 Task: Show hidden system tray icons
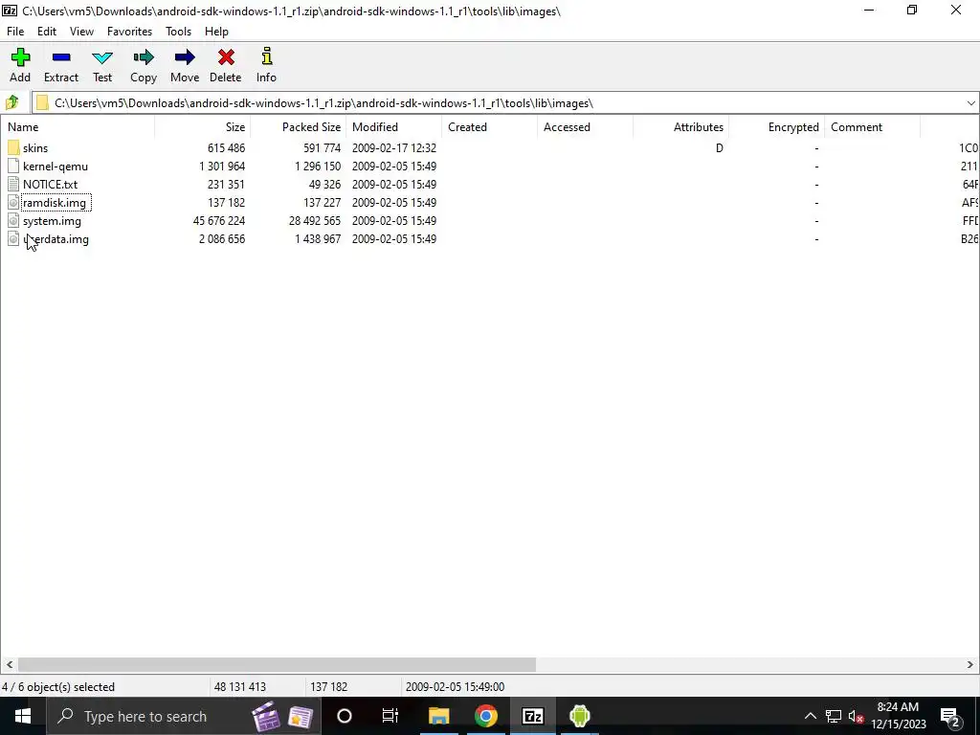pos(810,716)
